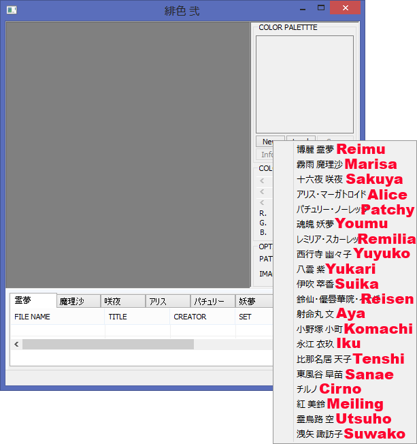Click the SET column header
The width and height of the screenshot is (417, 444).
(254, 317)
